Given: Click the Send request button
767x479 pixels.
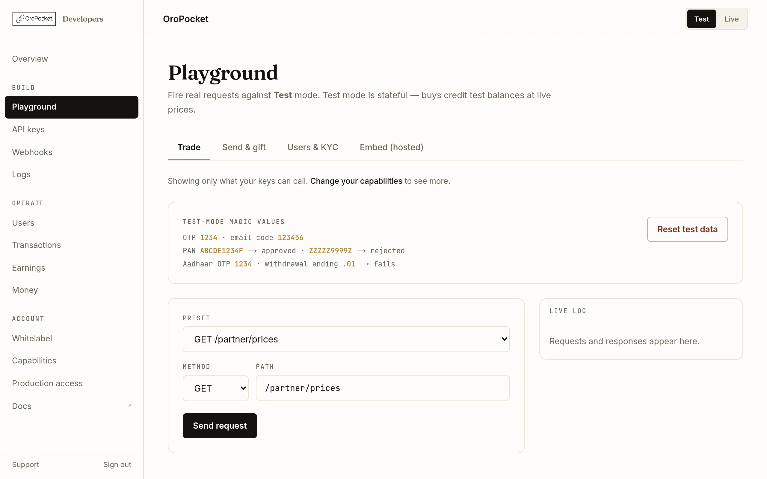Looking at the screenshot, I should pos(220,426).
